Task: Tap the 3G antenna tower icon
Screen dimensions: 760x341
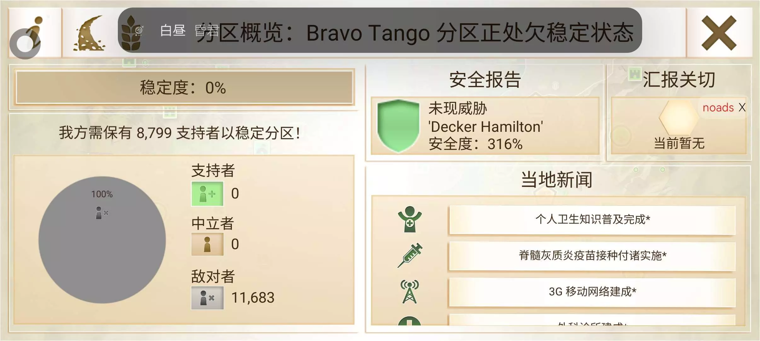Action: (x=410, y=292)
